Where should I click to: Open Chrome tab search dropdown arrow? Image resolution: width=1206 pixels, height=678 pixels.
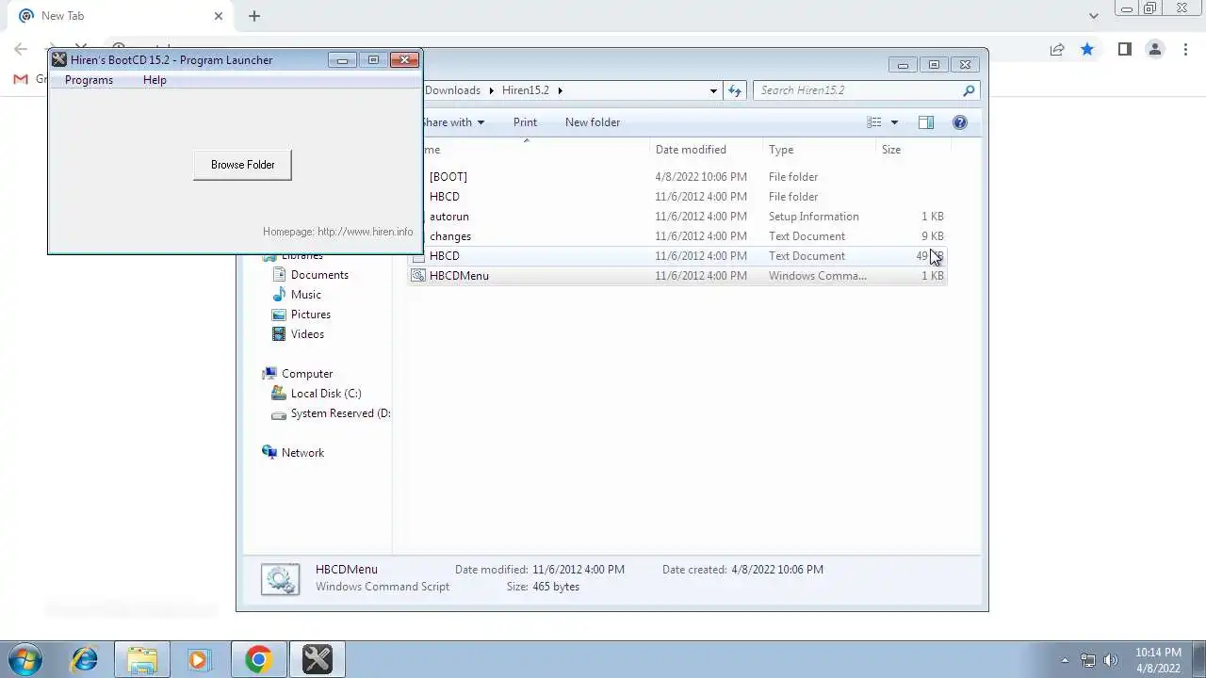pos(1093,16)
